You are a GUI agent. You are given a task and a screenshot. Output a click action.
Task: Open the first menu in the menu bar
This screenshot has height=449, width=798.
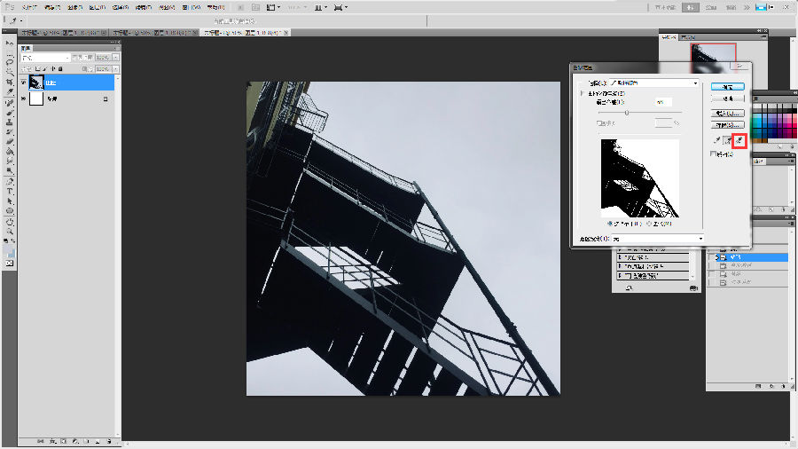[x=29, y=6]
